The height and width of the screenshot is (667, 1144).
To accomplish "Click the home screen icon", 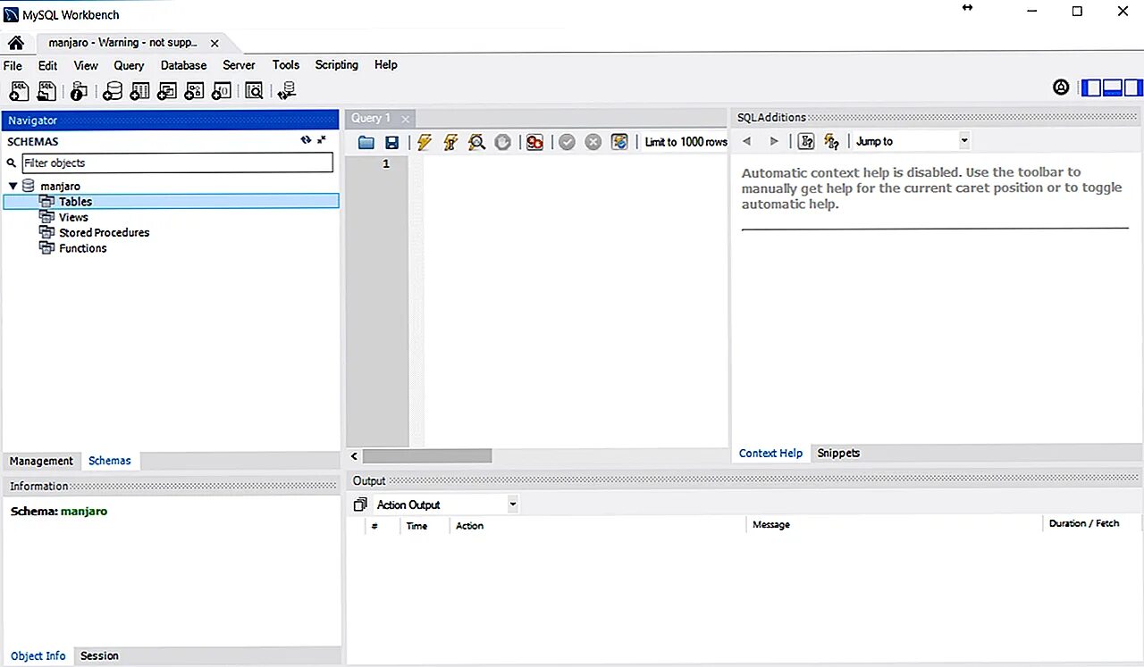I will [15, 42].
